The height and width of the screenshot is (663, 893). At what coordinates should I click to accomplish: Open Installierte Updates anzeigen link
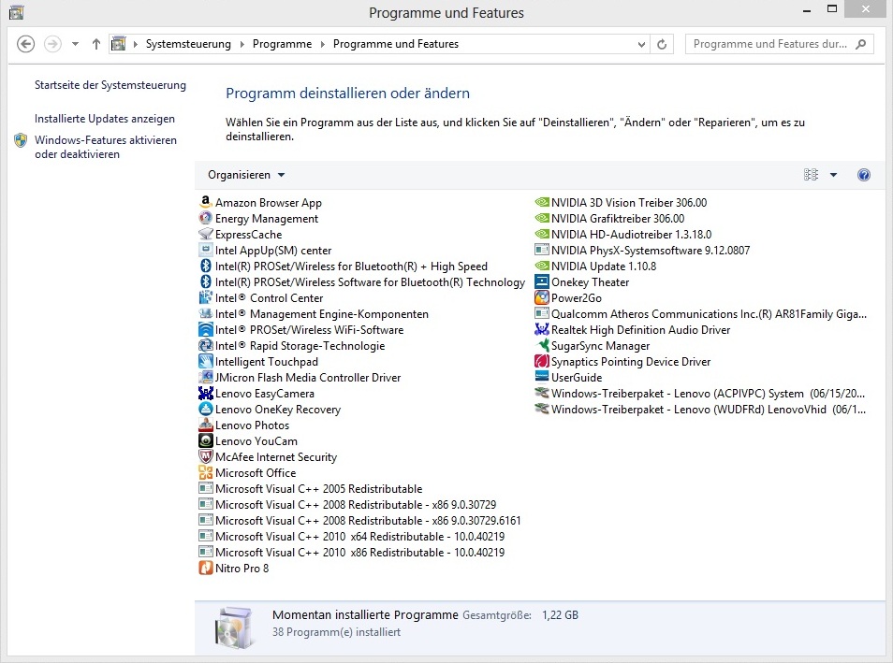105,119
